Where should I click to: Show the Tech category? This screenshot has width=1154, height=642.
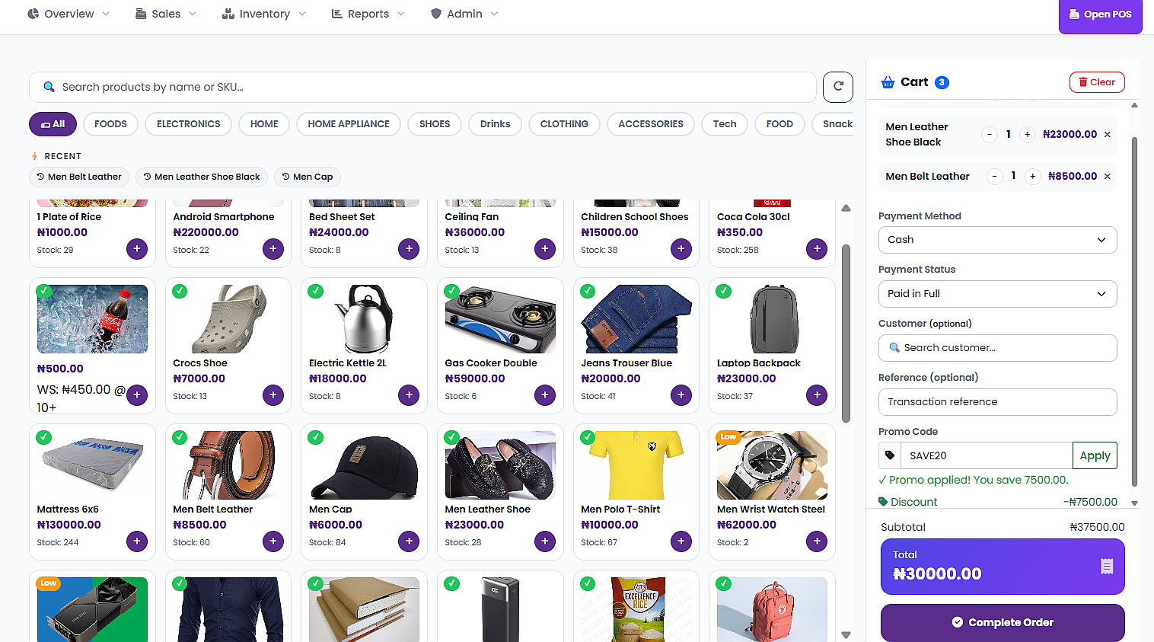click(x=725, y=124)
